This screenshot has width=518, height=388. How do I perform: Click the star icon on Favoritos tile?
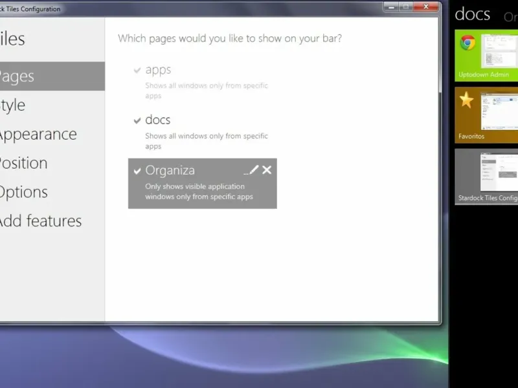pos(466,100)
